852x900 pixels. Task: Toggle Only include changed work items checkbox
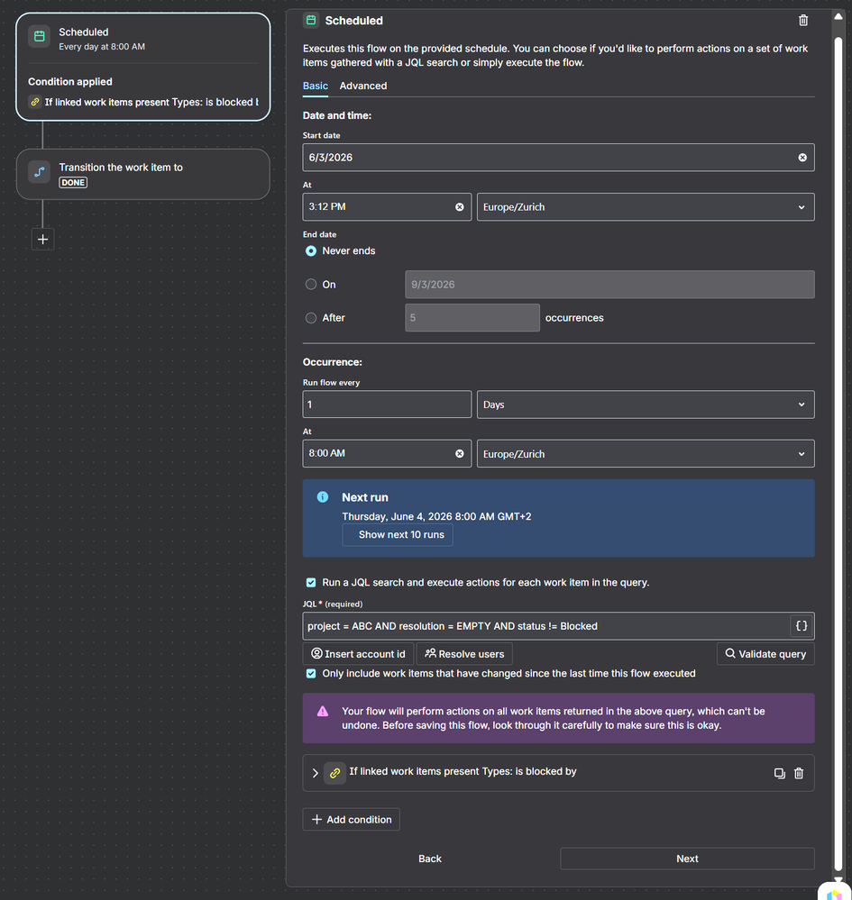pos(311,673)
